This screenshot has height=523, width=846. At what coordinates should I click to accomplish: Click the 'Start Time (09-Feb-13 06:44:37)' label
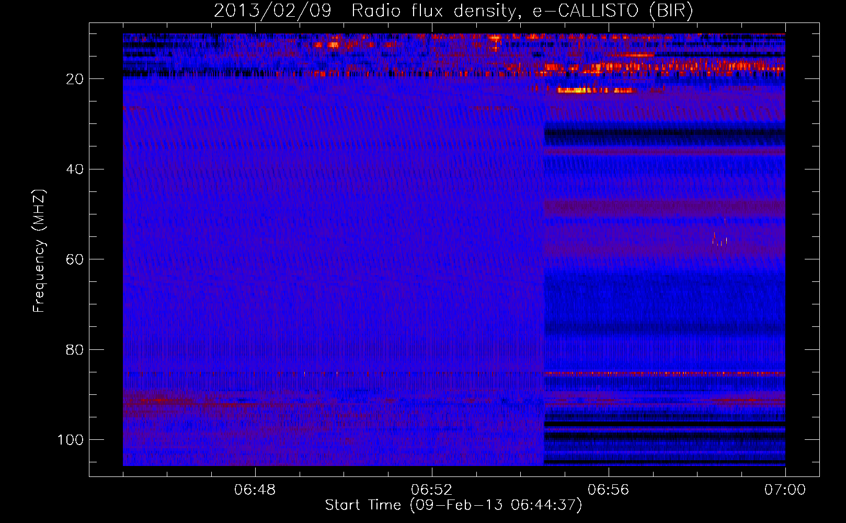[453, 505]
